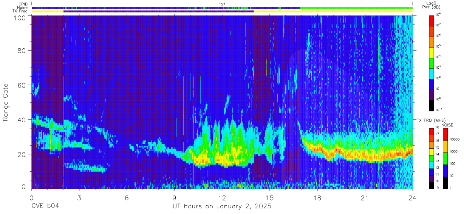The height and width of the screenshot is (214, 464).
Task: Click the 10^3 label on the power colorbar
Action: point(438,67)
